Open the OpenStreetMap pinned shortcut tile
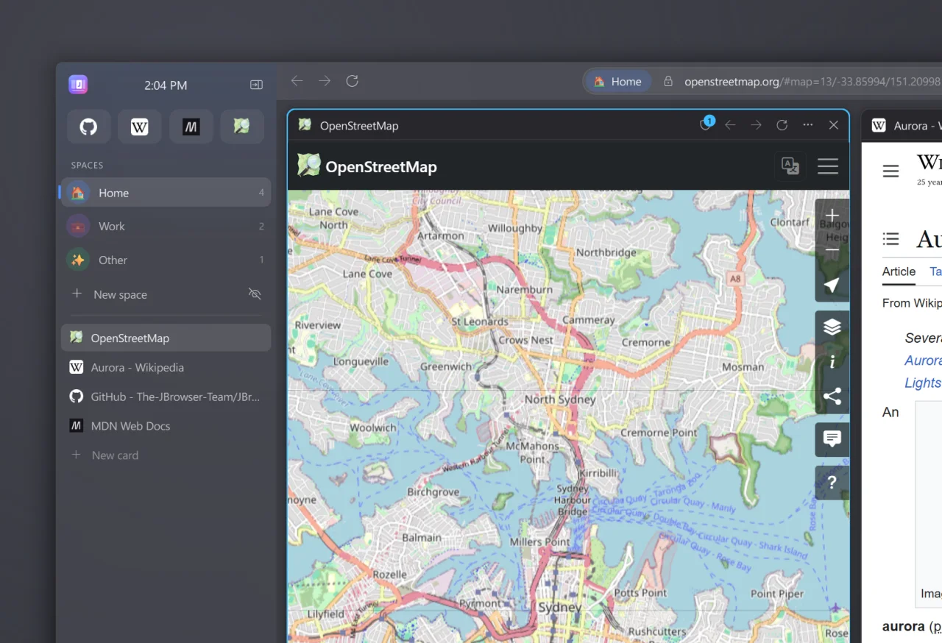The image size is (942, 643). coord(242,127)
